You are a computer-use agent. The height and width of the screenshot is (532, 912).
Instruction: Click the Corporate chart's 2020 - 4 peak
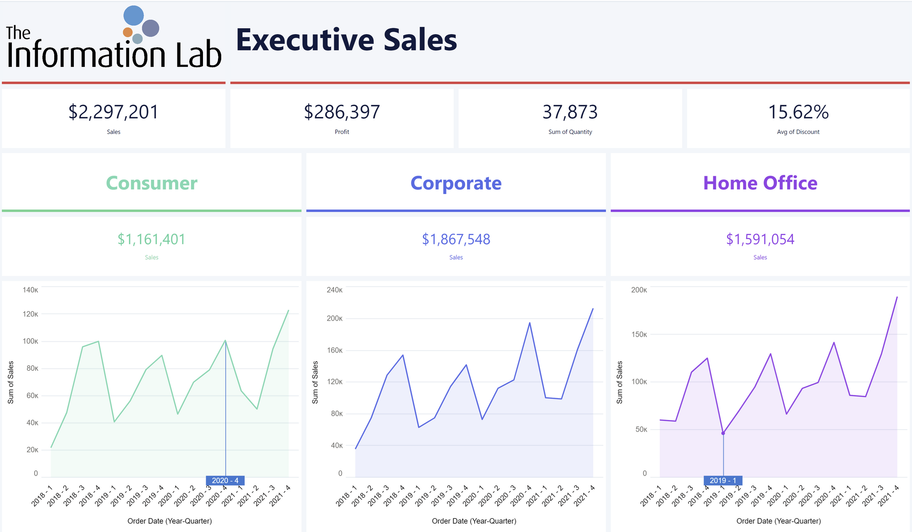(529, 323)
